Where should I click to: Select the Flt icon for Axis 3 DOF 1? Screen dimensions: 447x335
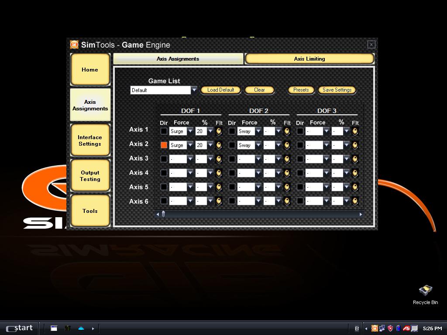(219, 159)
